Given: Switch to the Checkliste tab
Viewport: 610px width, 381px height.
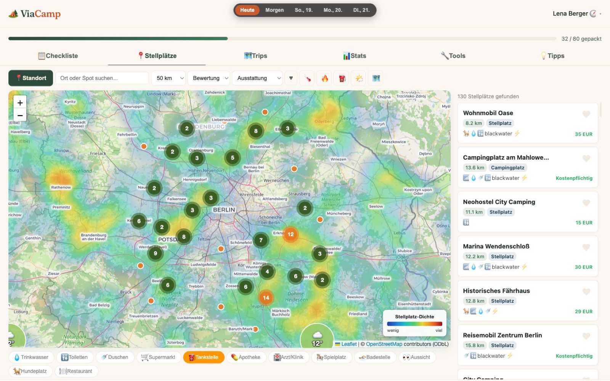Looking at the screenshot, I should [x=58, y=56].
